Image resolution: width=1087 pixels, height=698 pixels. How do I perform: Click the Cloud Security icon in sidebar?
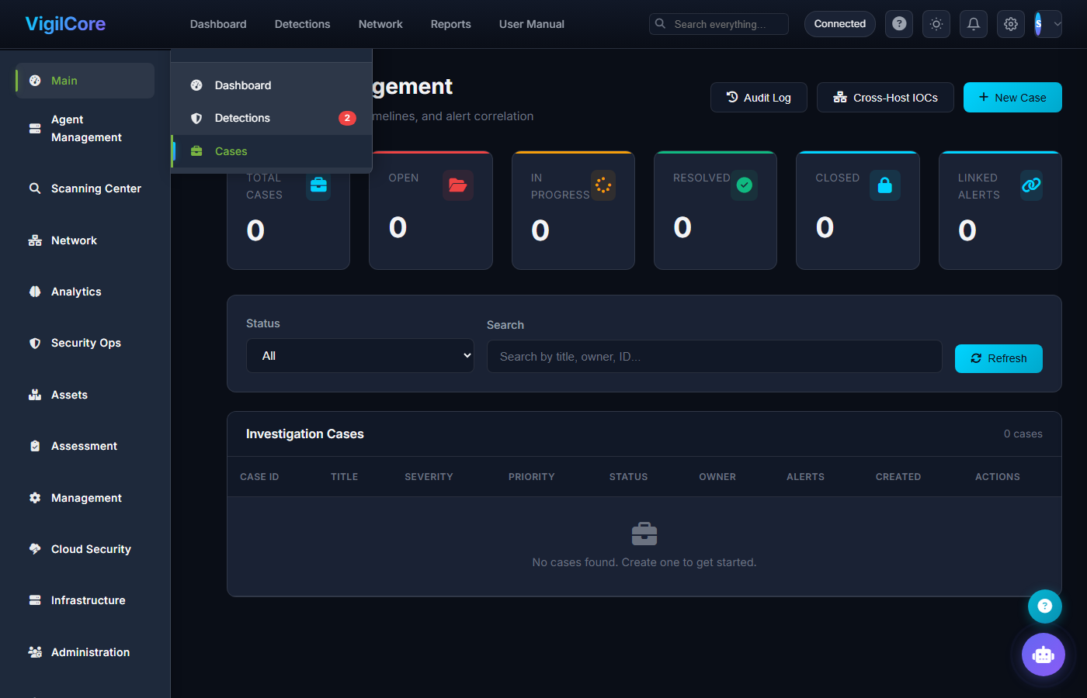click(35, 549)
